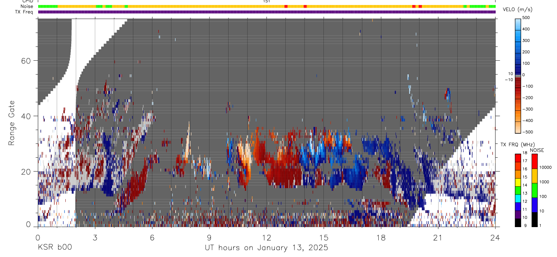Select the 14 tick on TX FRQ legend

click(524, 185)
